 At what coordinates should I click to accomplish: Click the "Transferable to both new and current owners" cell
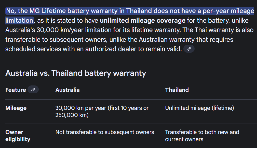(202, 136)
